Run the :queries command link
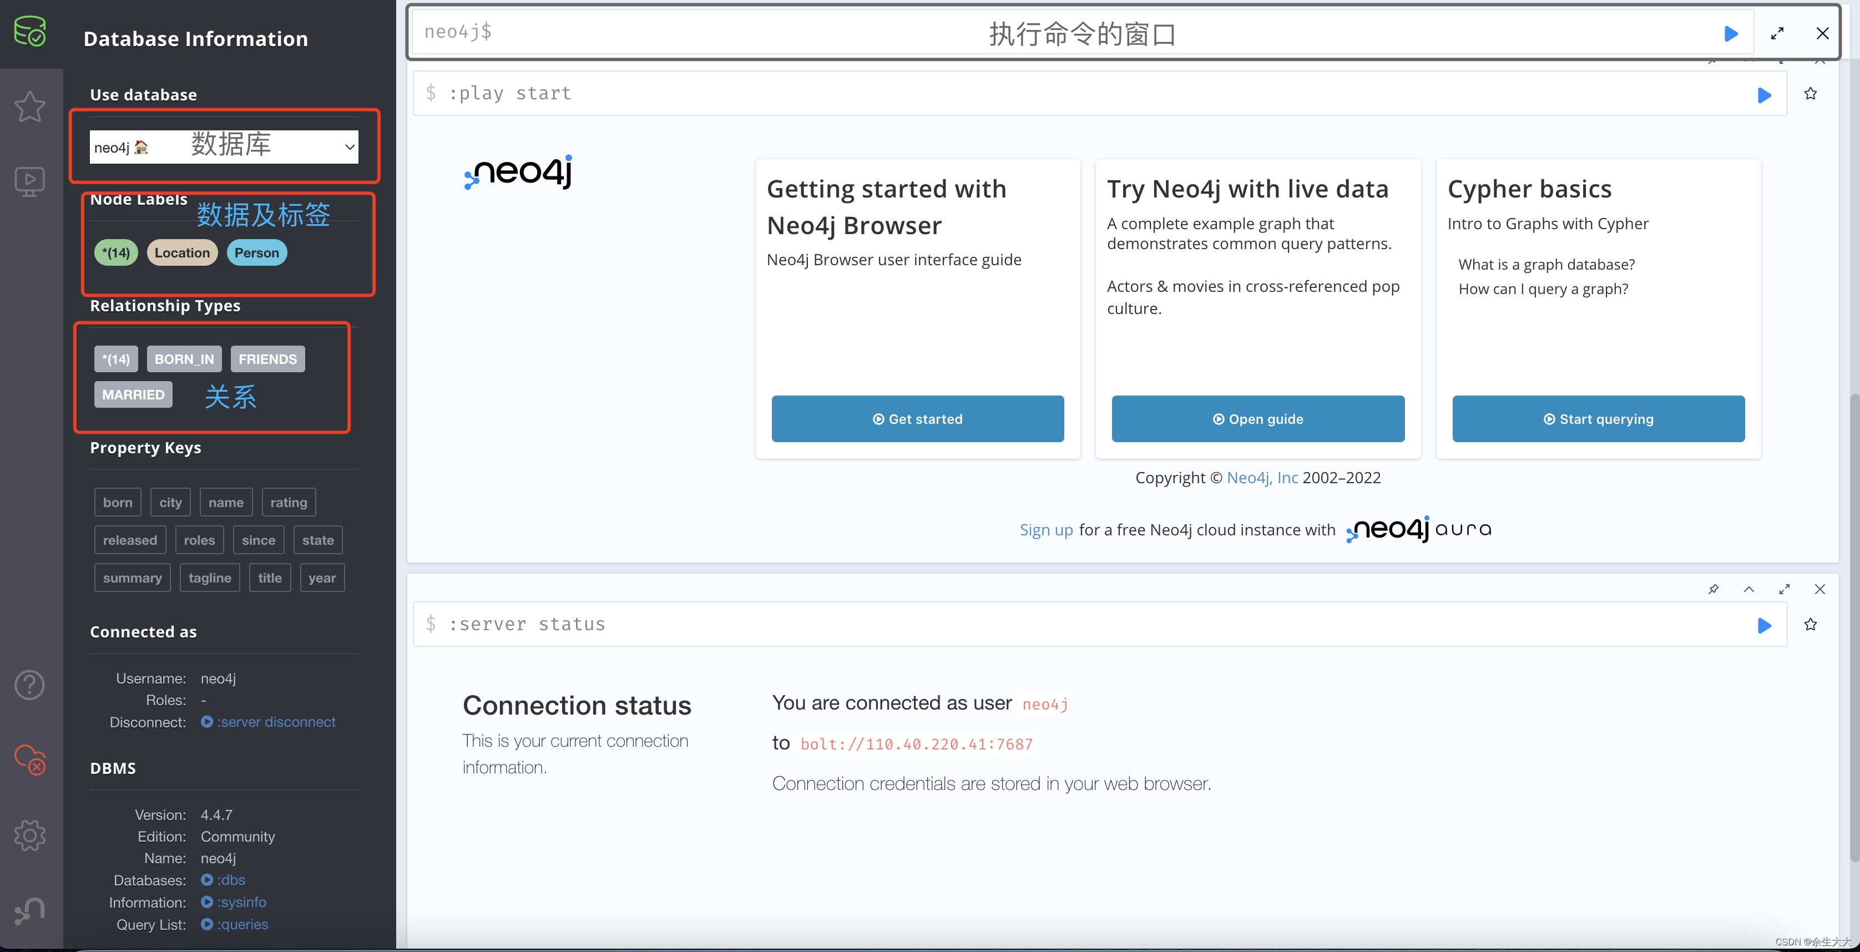This screenshot has width=1860, height=952. click(235, 925)
